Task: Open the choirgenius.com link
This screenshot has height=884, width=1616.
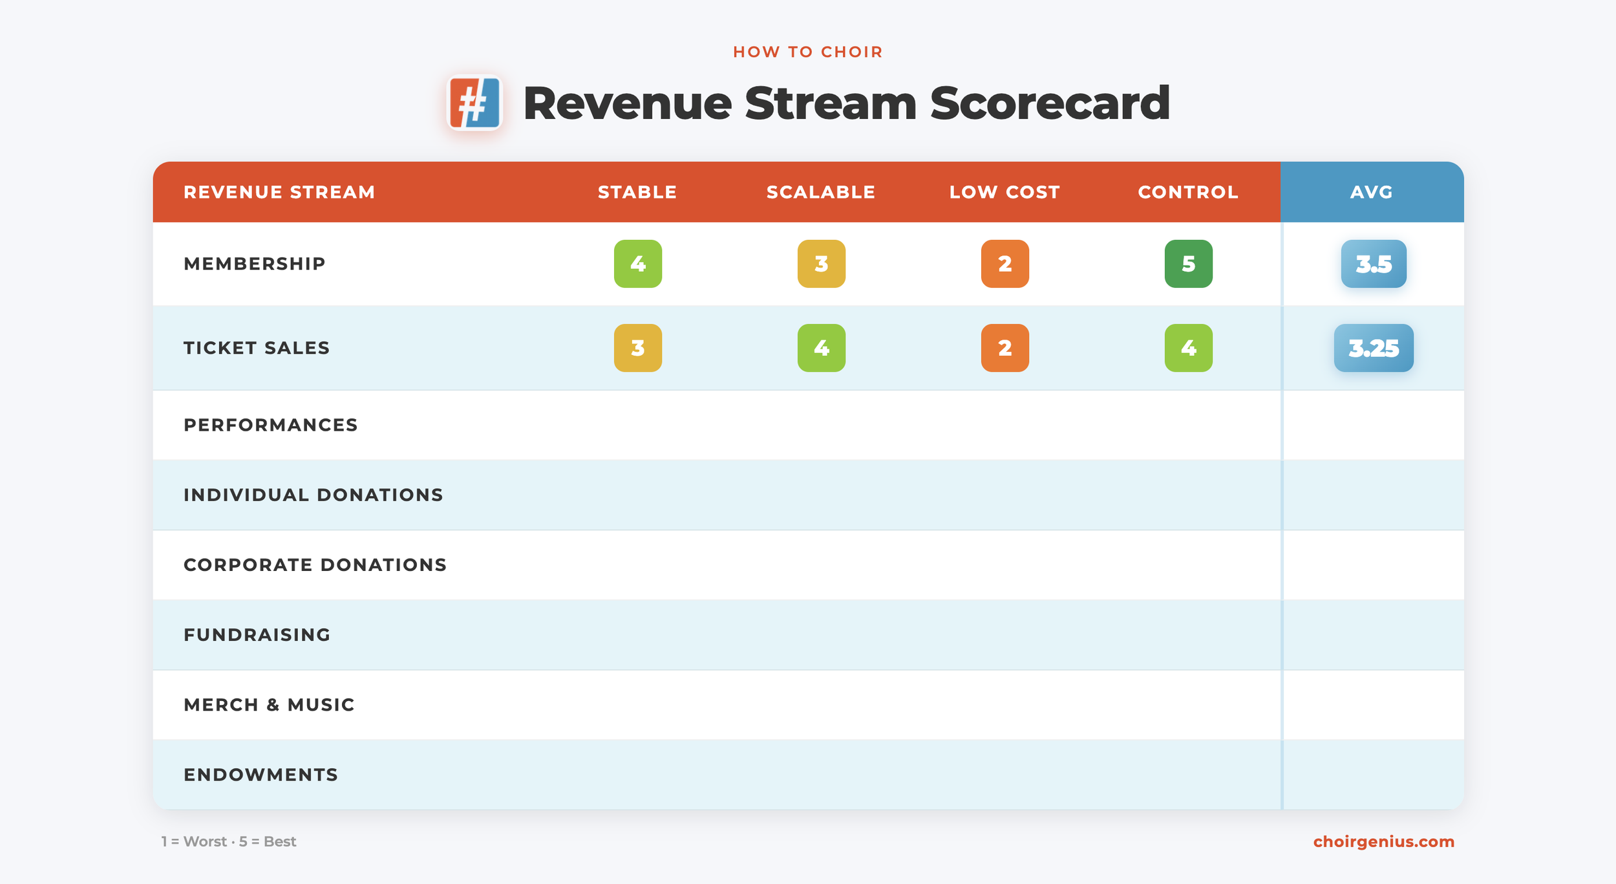Action: tap(1383, 841)
